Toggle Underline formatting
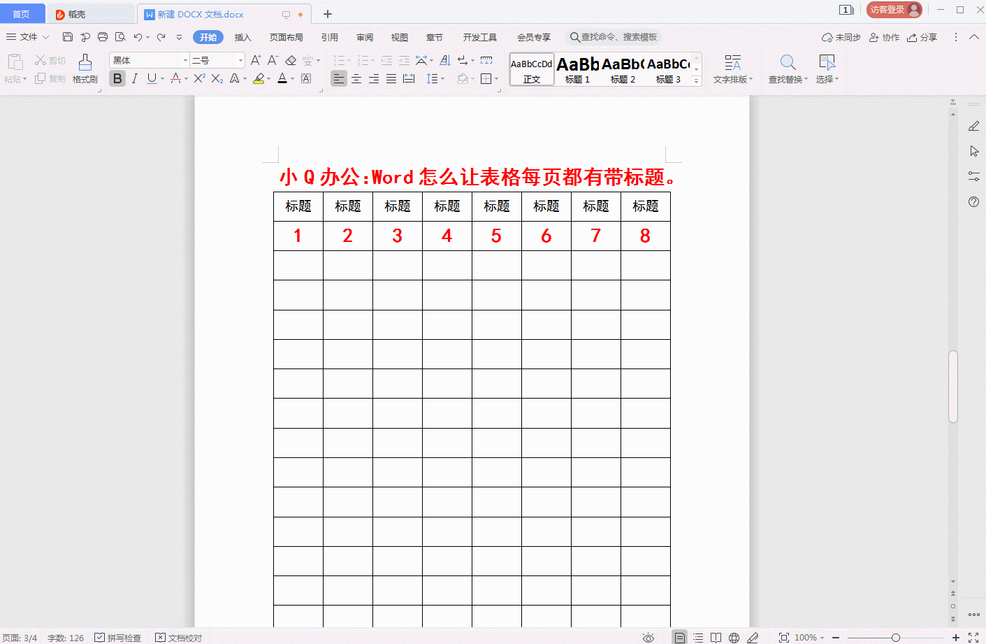This screenshot has width=986, height=644. (152, 78)
